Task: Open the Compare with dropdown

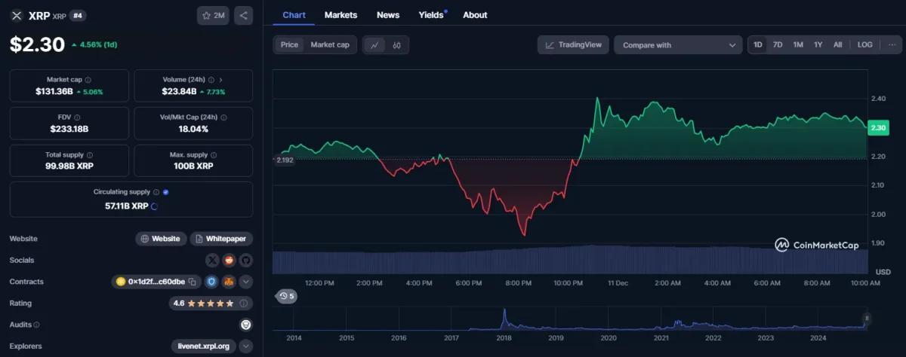Action: pyautogui.click(x=678, y=45)
